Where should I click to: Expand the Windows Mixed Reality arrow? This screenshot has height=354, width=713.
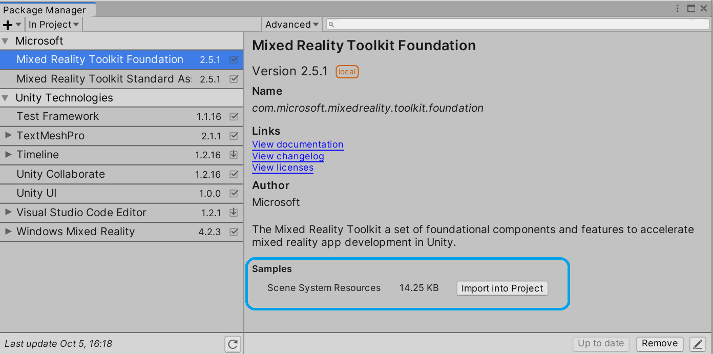point(8,231)
